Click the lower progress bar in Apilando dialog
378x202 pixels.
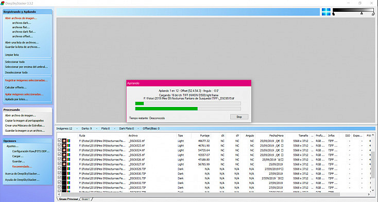pyautogui.click(x=188, y=108)
